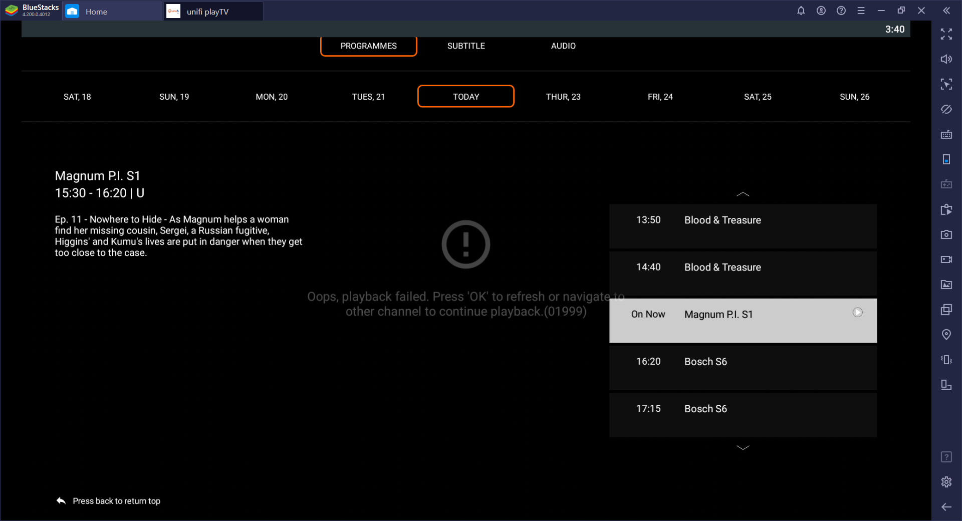Select the 14:40 Blood & Treasure programme
Viewport: 962px width, 521px height.
pos(743,274)
